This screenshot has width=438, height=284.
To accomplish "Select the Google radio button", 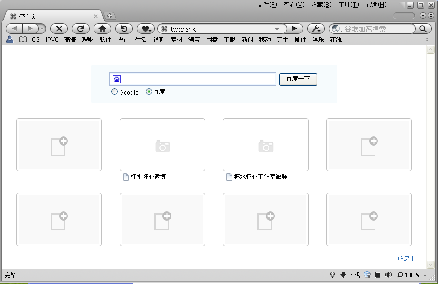I will pos(115,92).
